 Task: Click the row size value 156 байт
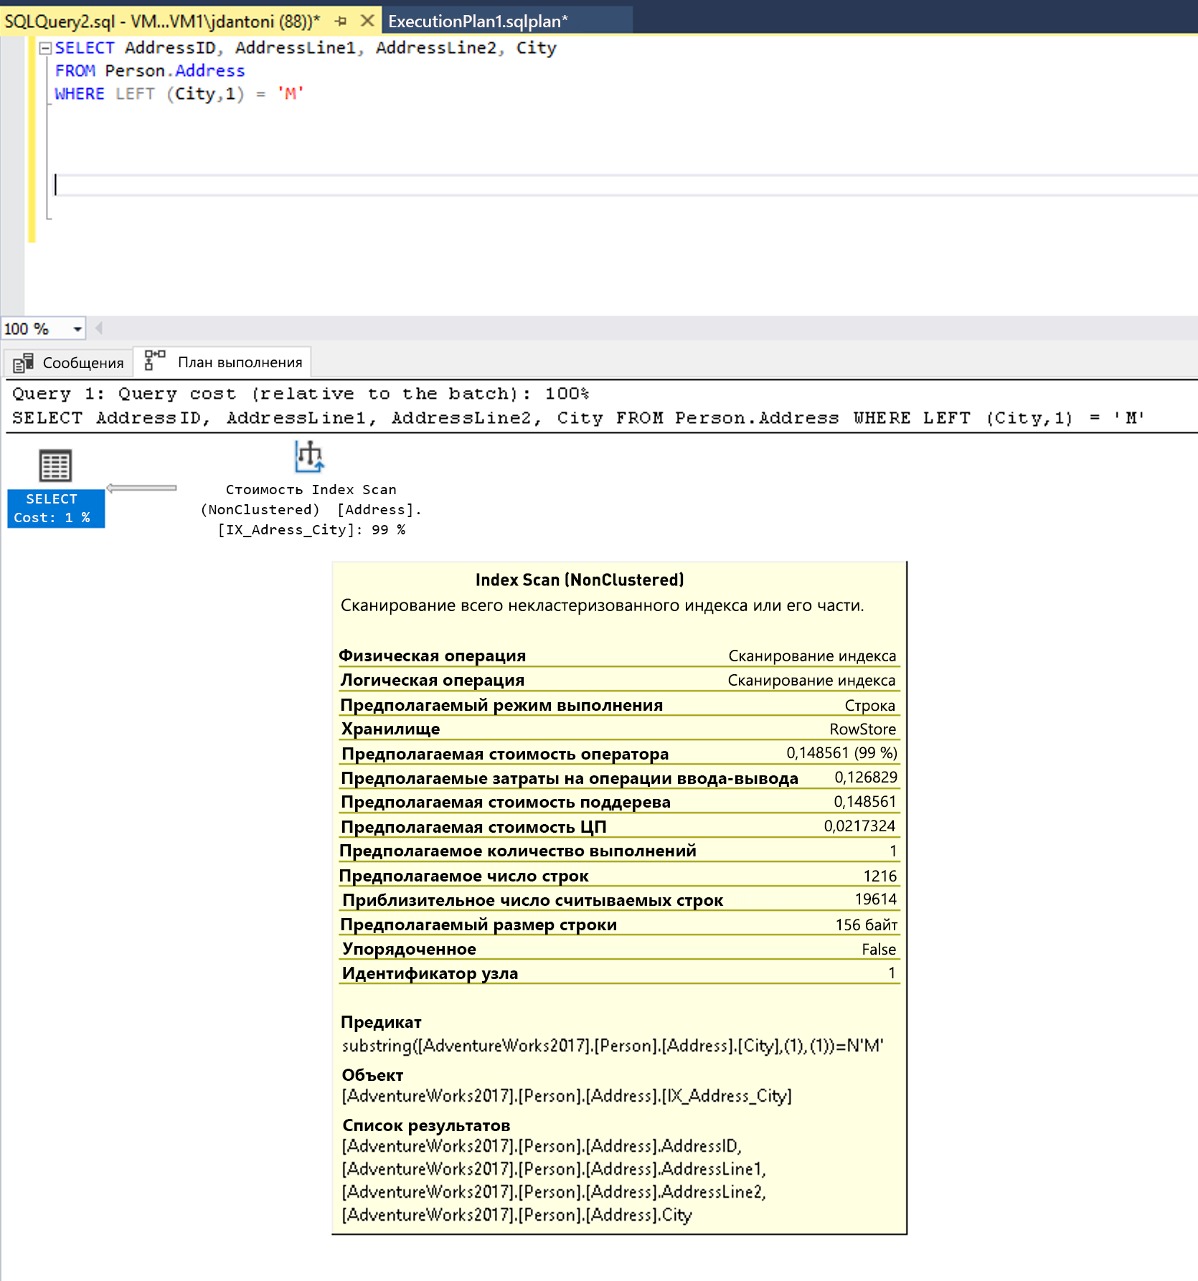pos(866,925)
